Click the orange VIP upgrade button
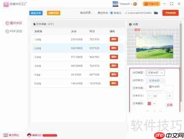 pyautogui.click(x=151, y=4)
